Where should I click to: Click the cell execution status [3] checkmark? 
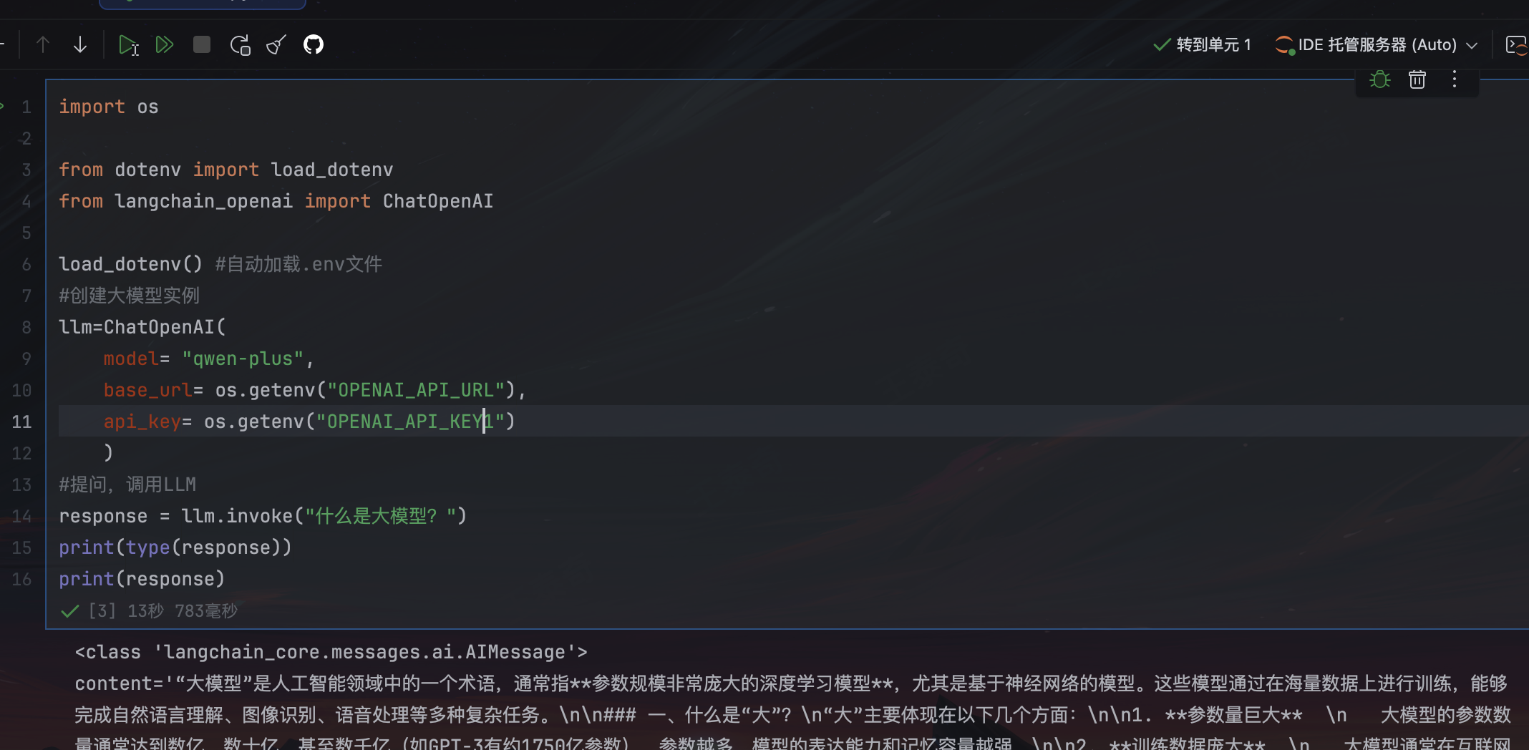click(70, 611)
